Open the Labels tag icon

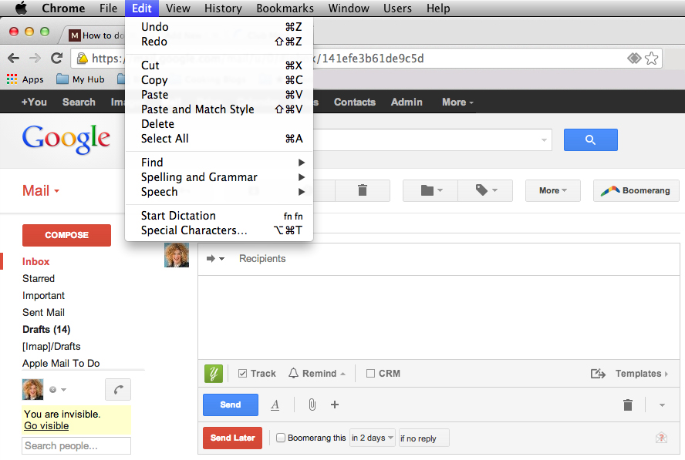(x=486, y=190)
